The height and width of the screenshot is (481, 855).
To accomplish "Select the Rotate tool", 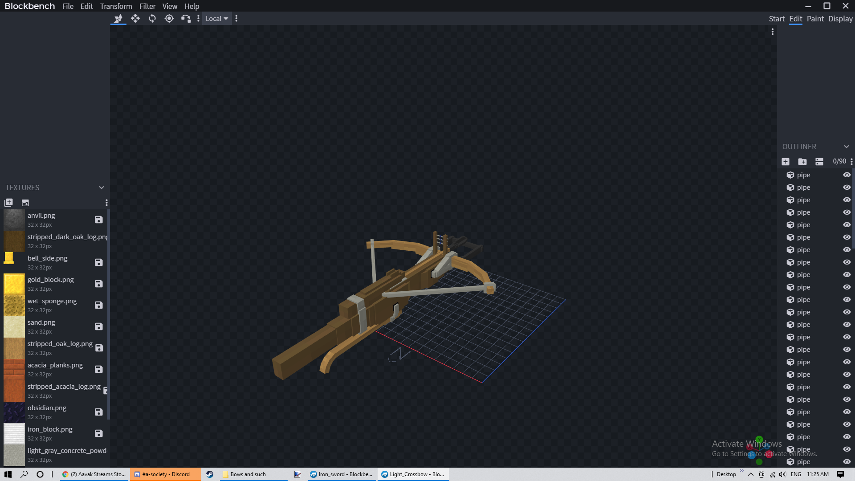I will point(152,18).
